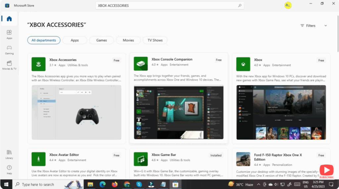
Task: Click the Xbox Accessories app icon
Action: click(38, 64)
